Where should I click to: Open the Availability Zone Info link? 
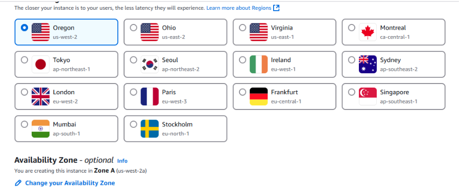(122, 161)
